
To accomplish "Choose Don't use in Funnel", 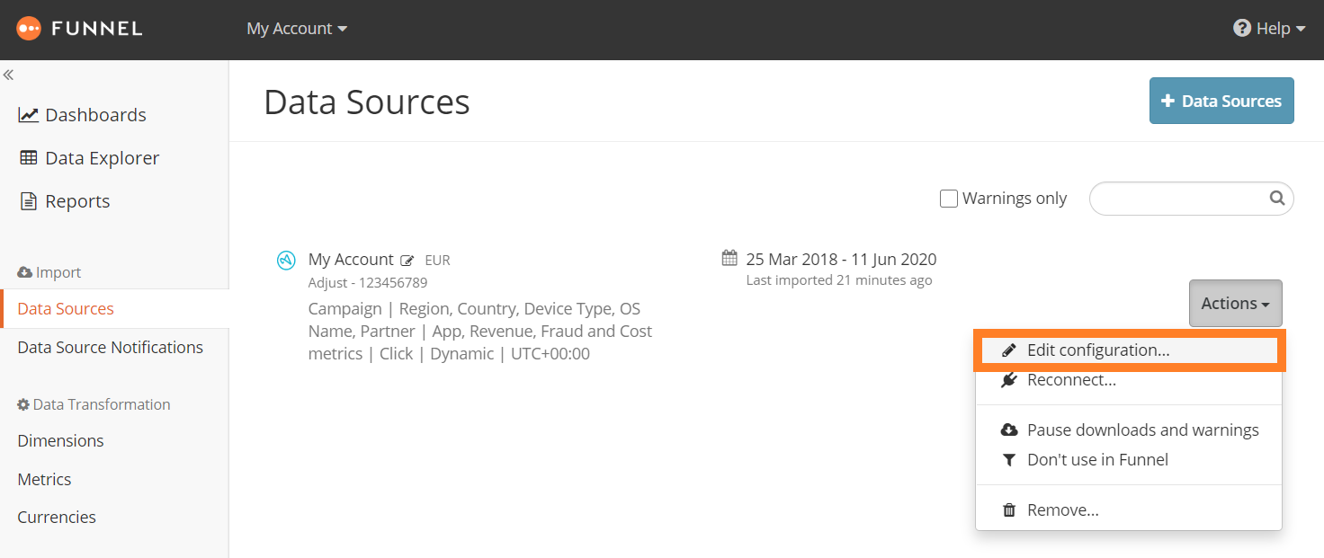I will (1129, 460).
